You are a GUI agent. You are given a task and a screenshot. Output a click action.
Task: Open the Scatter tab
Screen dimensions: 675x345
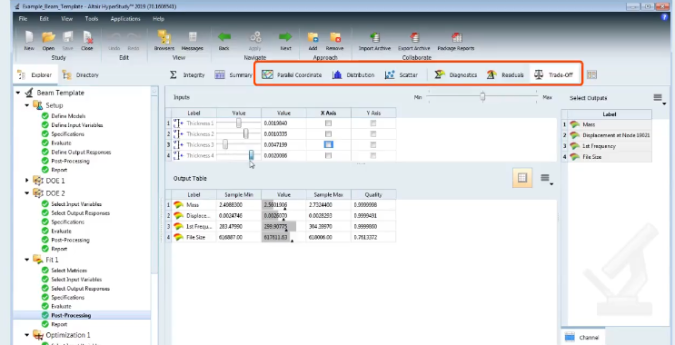tap(402, 74)
